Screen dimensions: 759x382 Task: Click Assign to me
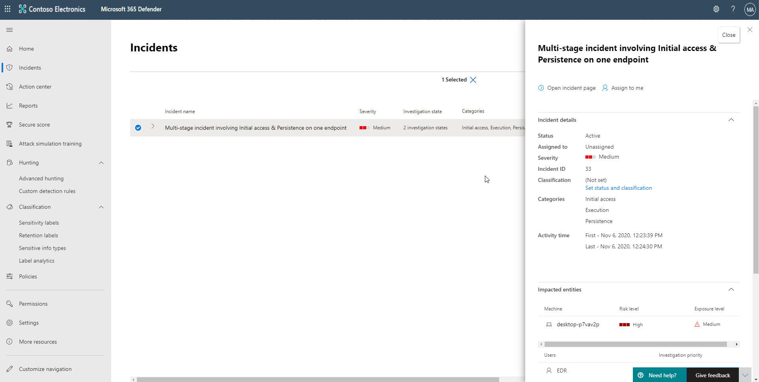[623, 88]
